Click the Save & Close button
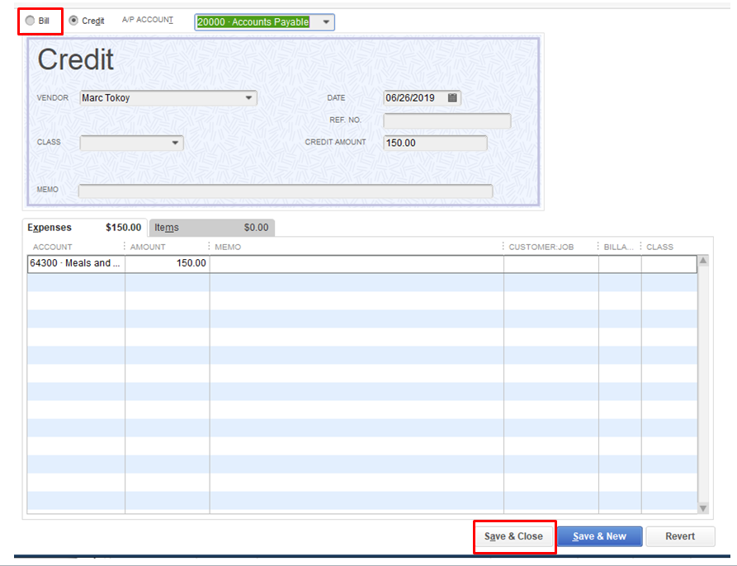 513,536
